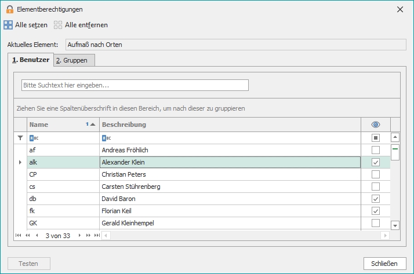
Task: Open Beschreibung column filter condition selector
Action: pyautogui.click(x=105, y=138)
